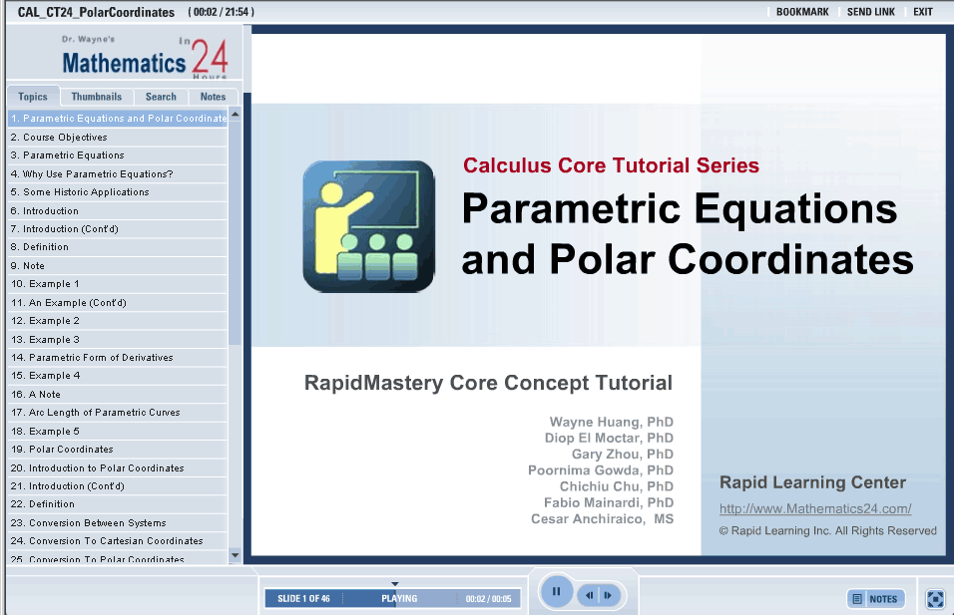Open topic Conversion To Cartesian Coordinates
Image resolution: width=954 pixels, height=615 pixels.
(118, 541)
